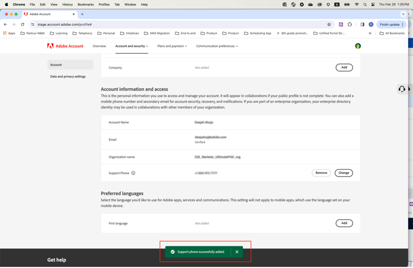
Task: Click Add for First language
Action: pos(344,223)
